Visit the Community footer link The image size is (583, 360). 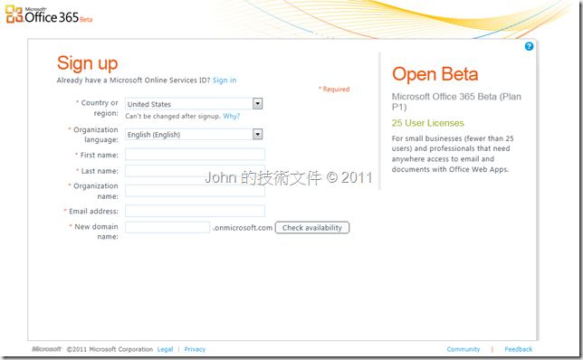(x=464, y=349)
